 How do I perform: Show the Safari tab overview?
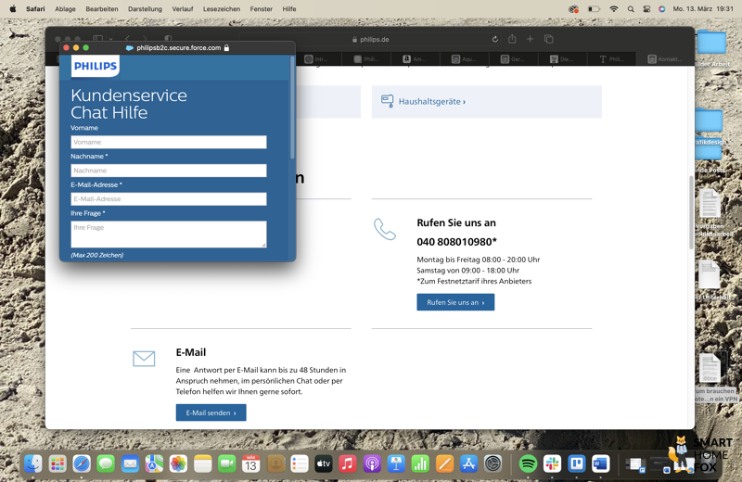549,40
